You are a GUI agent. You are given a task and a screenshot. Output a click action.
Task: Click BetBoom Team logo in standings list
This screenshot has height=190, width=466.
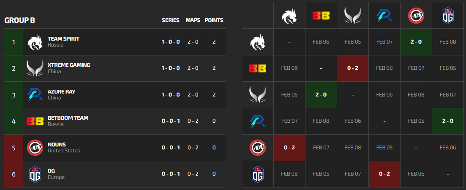pos(35,121)
